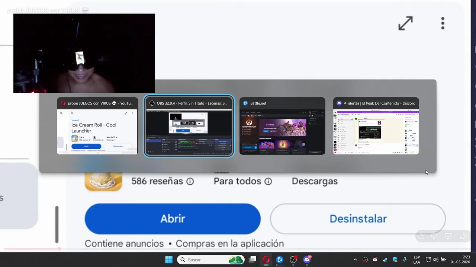This screenshot has width=476, height=267.
Task: Click the info icon beside Para todos
Action: tap(268, 181)
